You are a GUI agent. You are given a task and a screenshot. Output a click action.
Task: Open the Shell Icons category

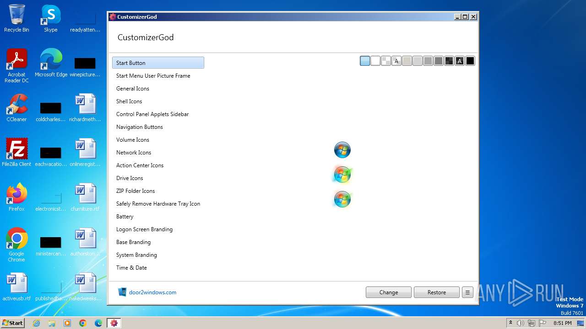pyautogui.click(x=158, y=101)
